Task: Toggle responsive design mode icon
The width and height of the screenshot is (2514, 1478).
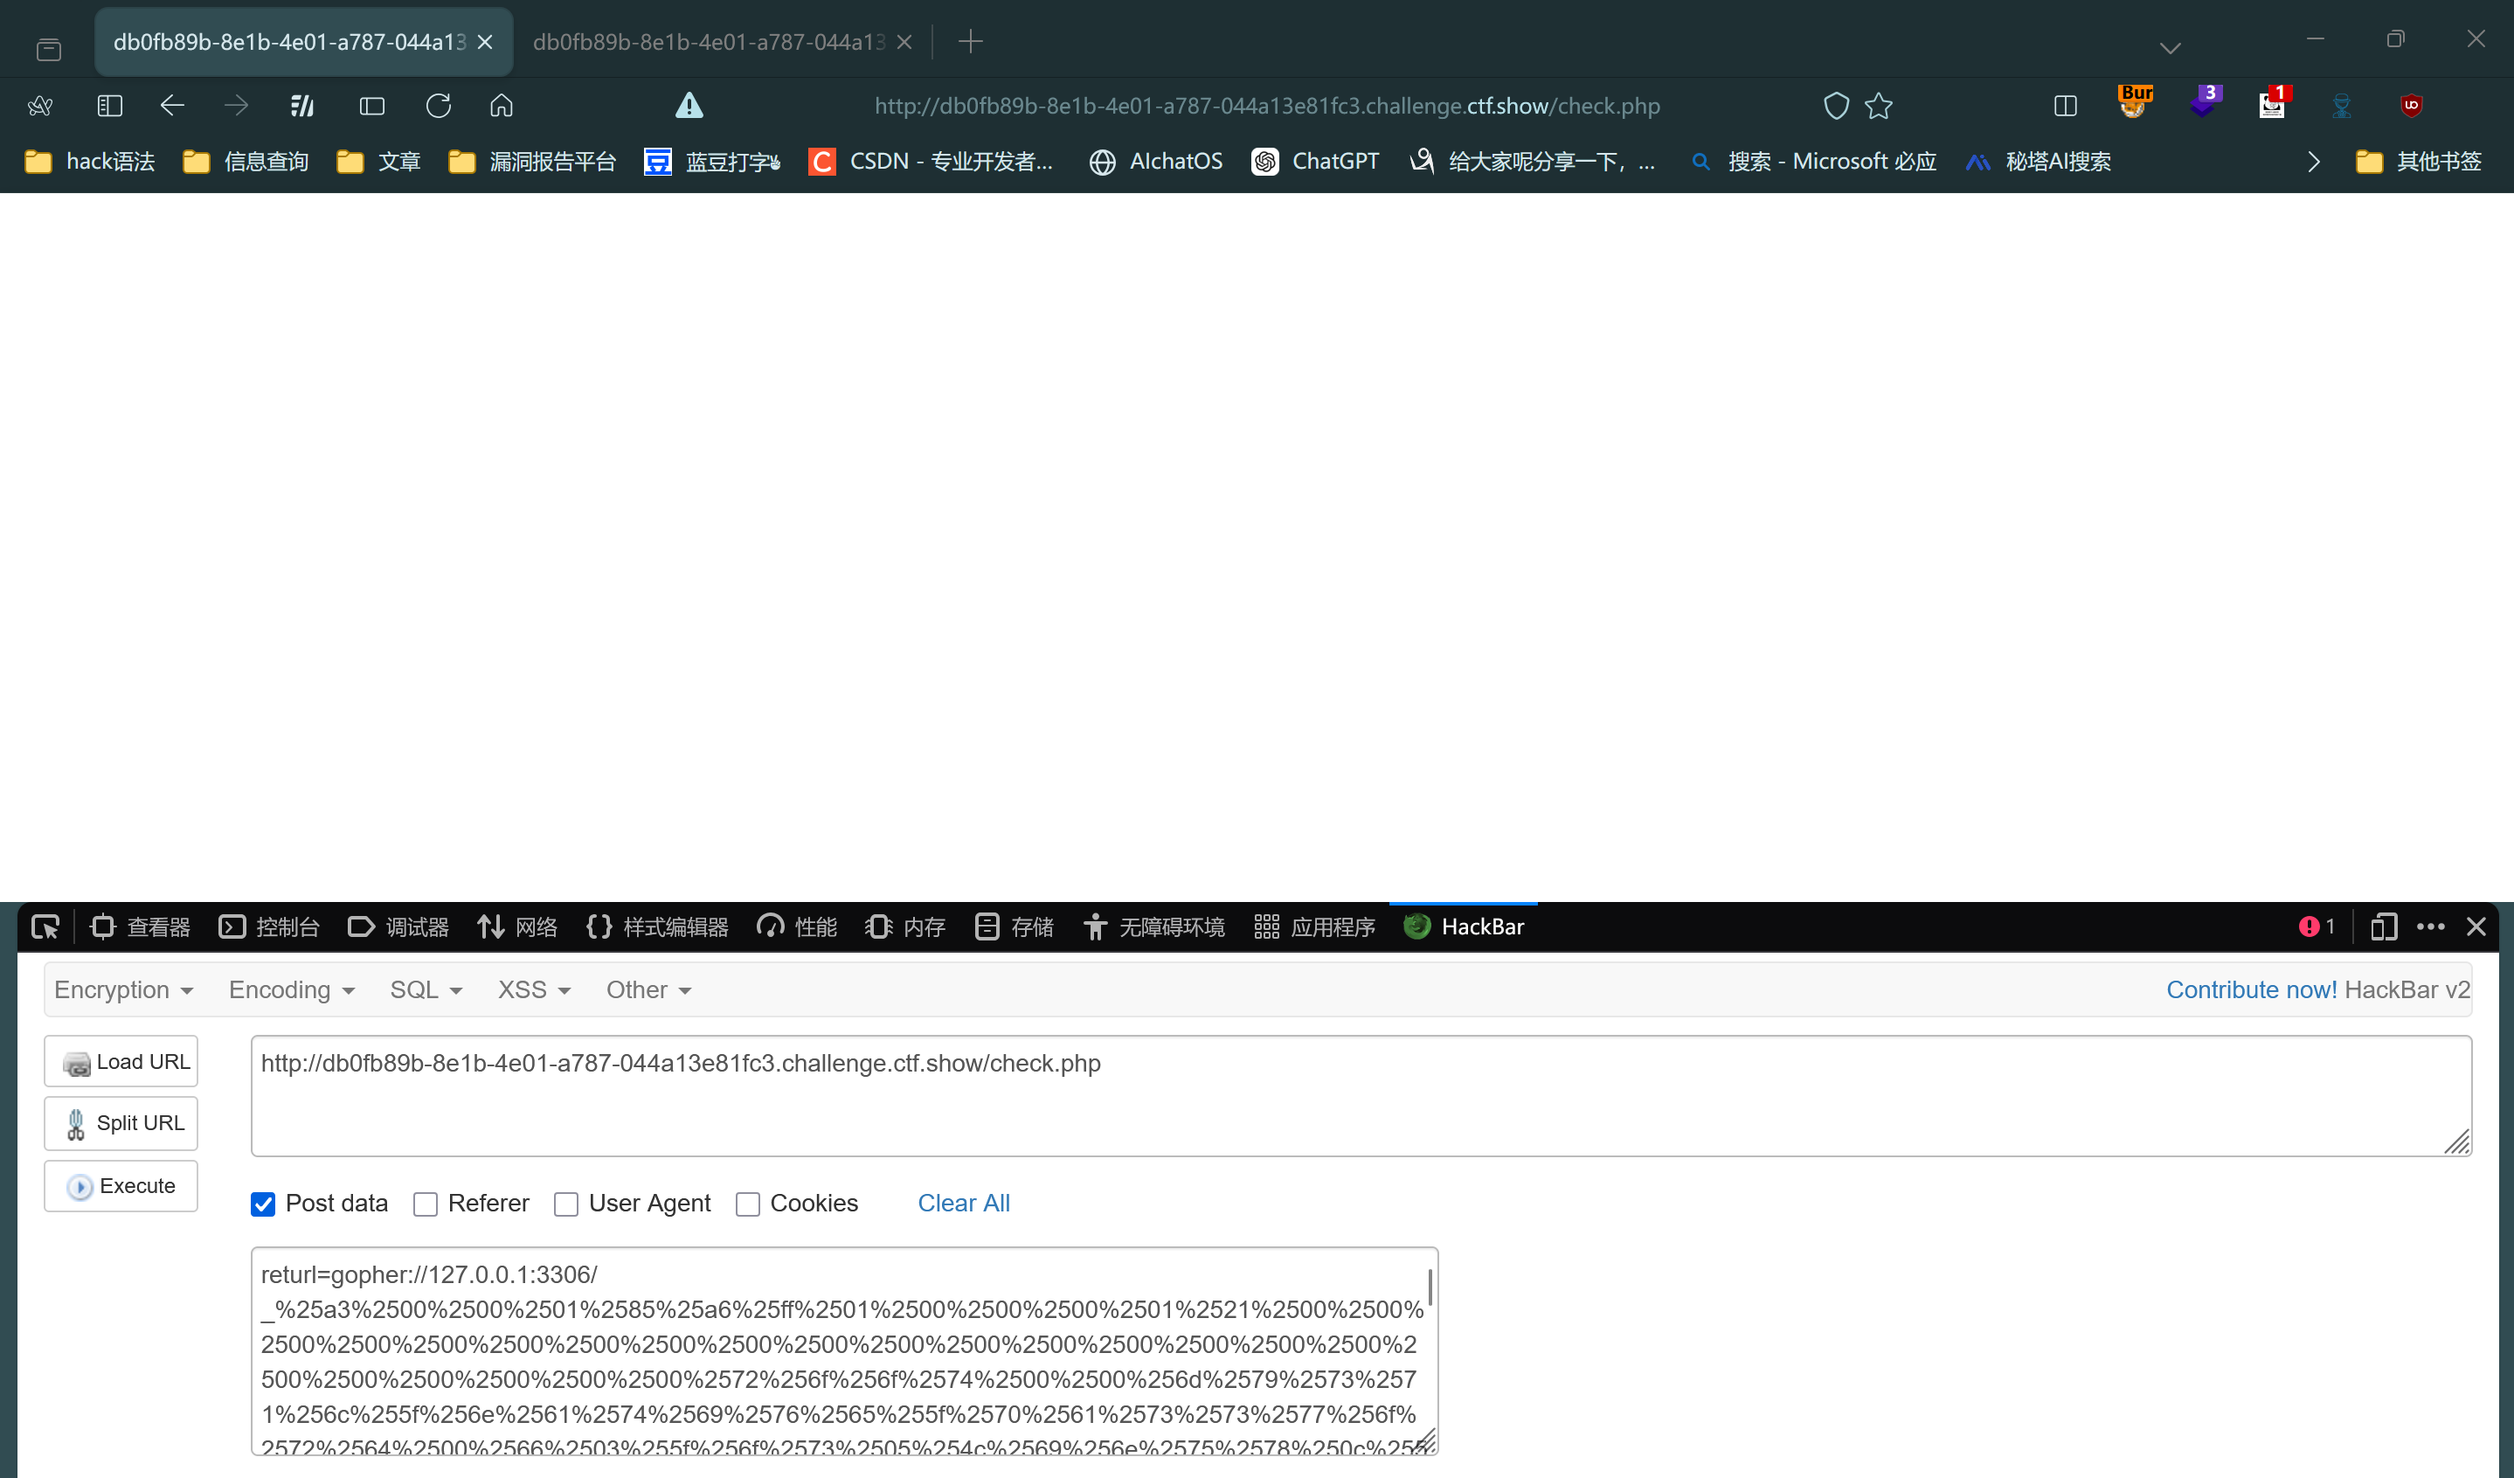Action: click(x=2383, y=927)
